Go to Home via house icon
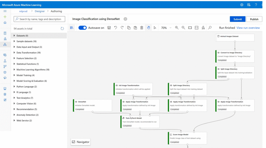The width and height of the screenshot is (266, 148). [5, 23]
